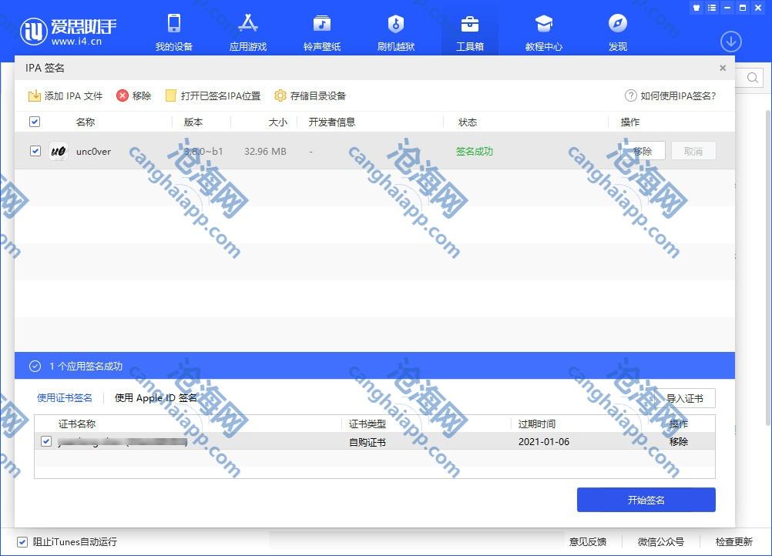Viewport: 772px width, 556px height.
Task: Open signed IPA location folder
Action: pos(213,96)
